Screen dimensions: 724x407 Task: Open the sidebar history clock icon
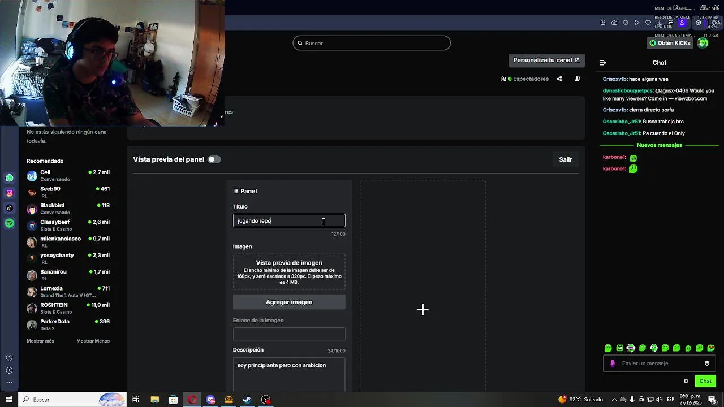tap(9, 371)
